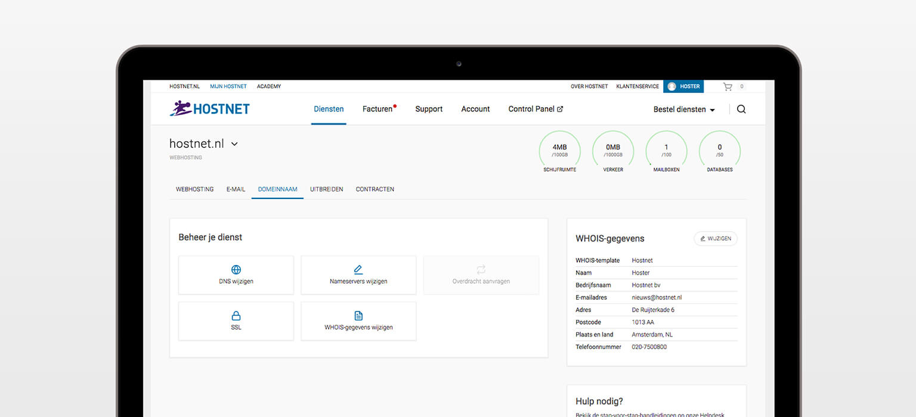Go to the Support menu
Image resolution: width=916 pixels, height=417 pixels.
tap(429, 109)
